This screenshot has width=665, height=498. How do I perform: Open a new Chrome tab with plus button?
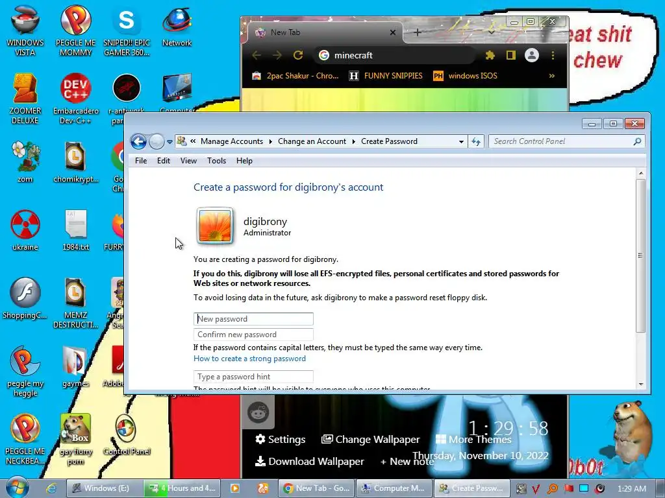tap(418, 32)
